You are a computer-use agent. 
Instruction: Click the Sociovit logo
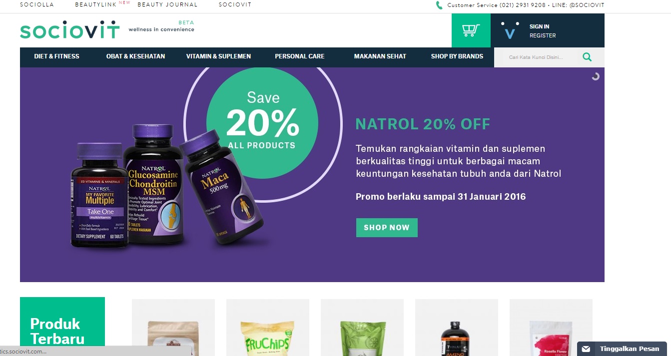click(69, 30)
